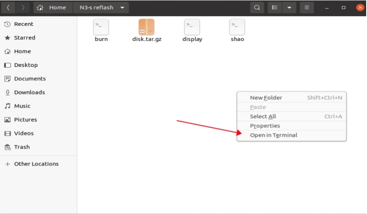Go to Trash in sidebar
Image resolution: width=367 pixels, height=214 pixels.
[x=22, y=147]
